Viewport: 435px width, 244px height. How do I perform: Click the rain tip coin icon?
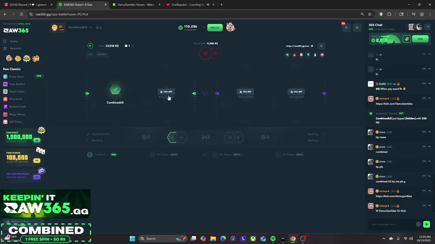coord(407,39)
